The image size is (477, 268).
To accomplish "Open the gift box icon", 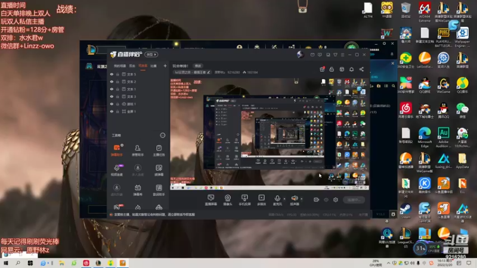I will [x=322, y=69].
